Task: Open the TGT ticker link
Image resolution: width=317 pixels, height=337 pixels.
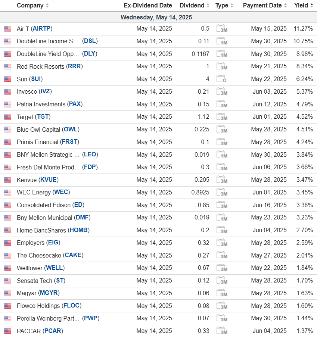Action: coord(43,117)
